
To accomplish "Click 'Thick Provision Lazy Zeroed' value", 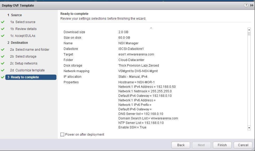I will pos(139,65).
